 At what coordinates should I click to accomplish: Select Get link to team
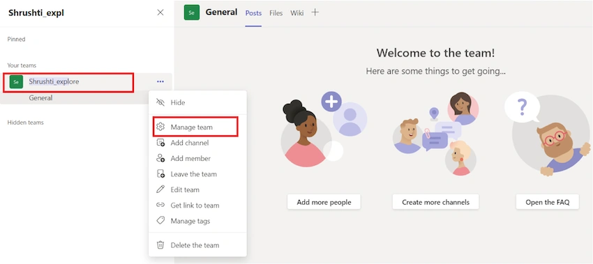197,205
